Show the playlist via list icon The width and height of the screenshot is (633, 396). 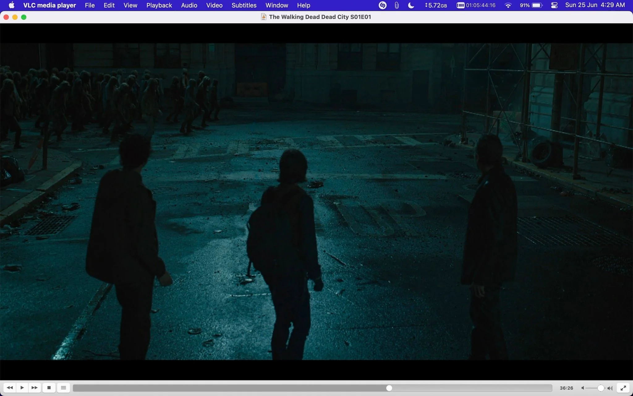[63, 388]
